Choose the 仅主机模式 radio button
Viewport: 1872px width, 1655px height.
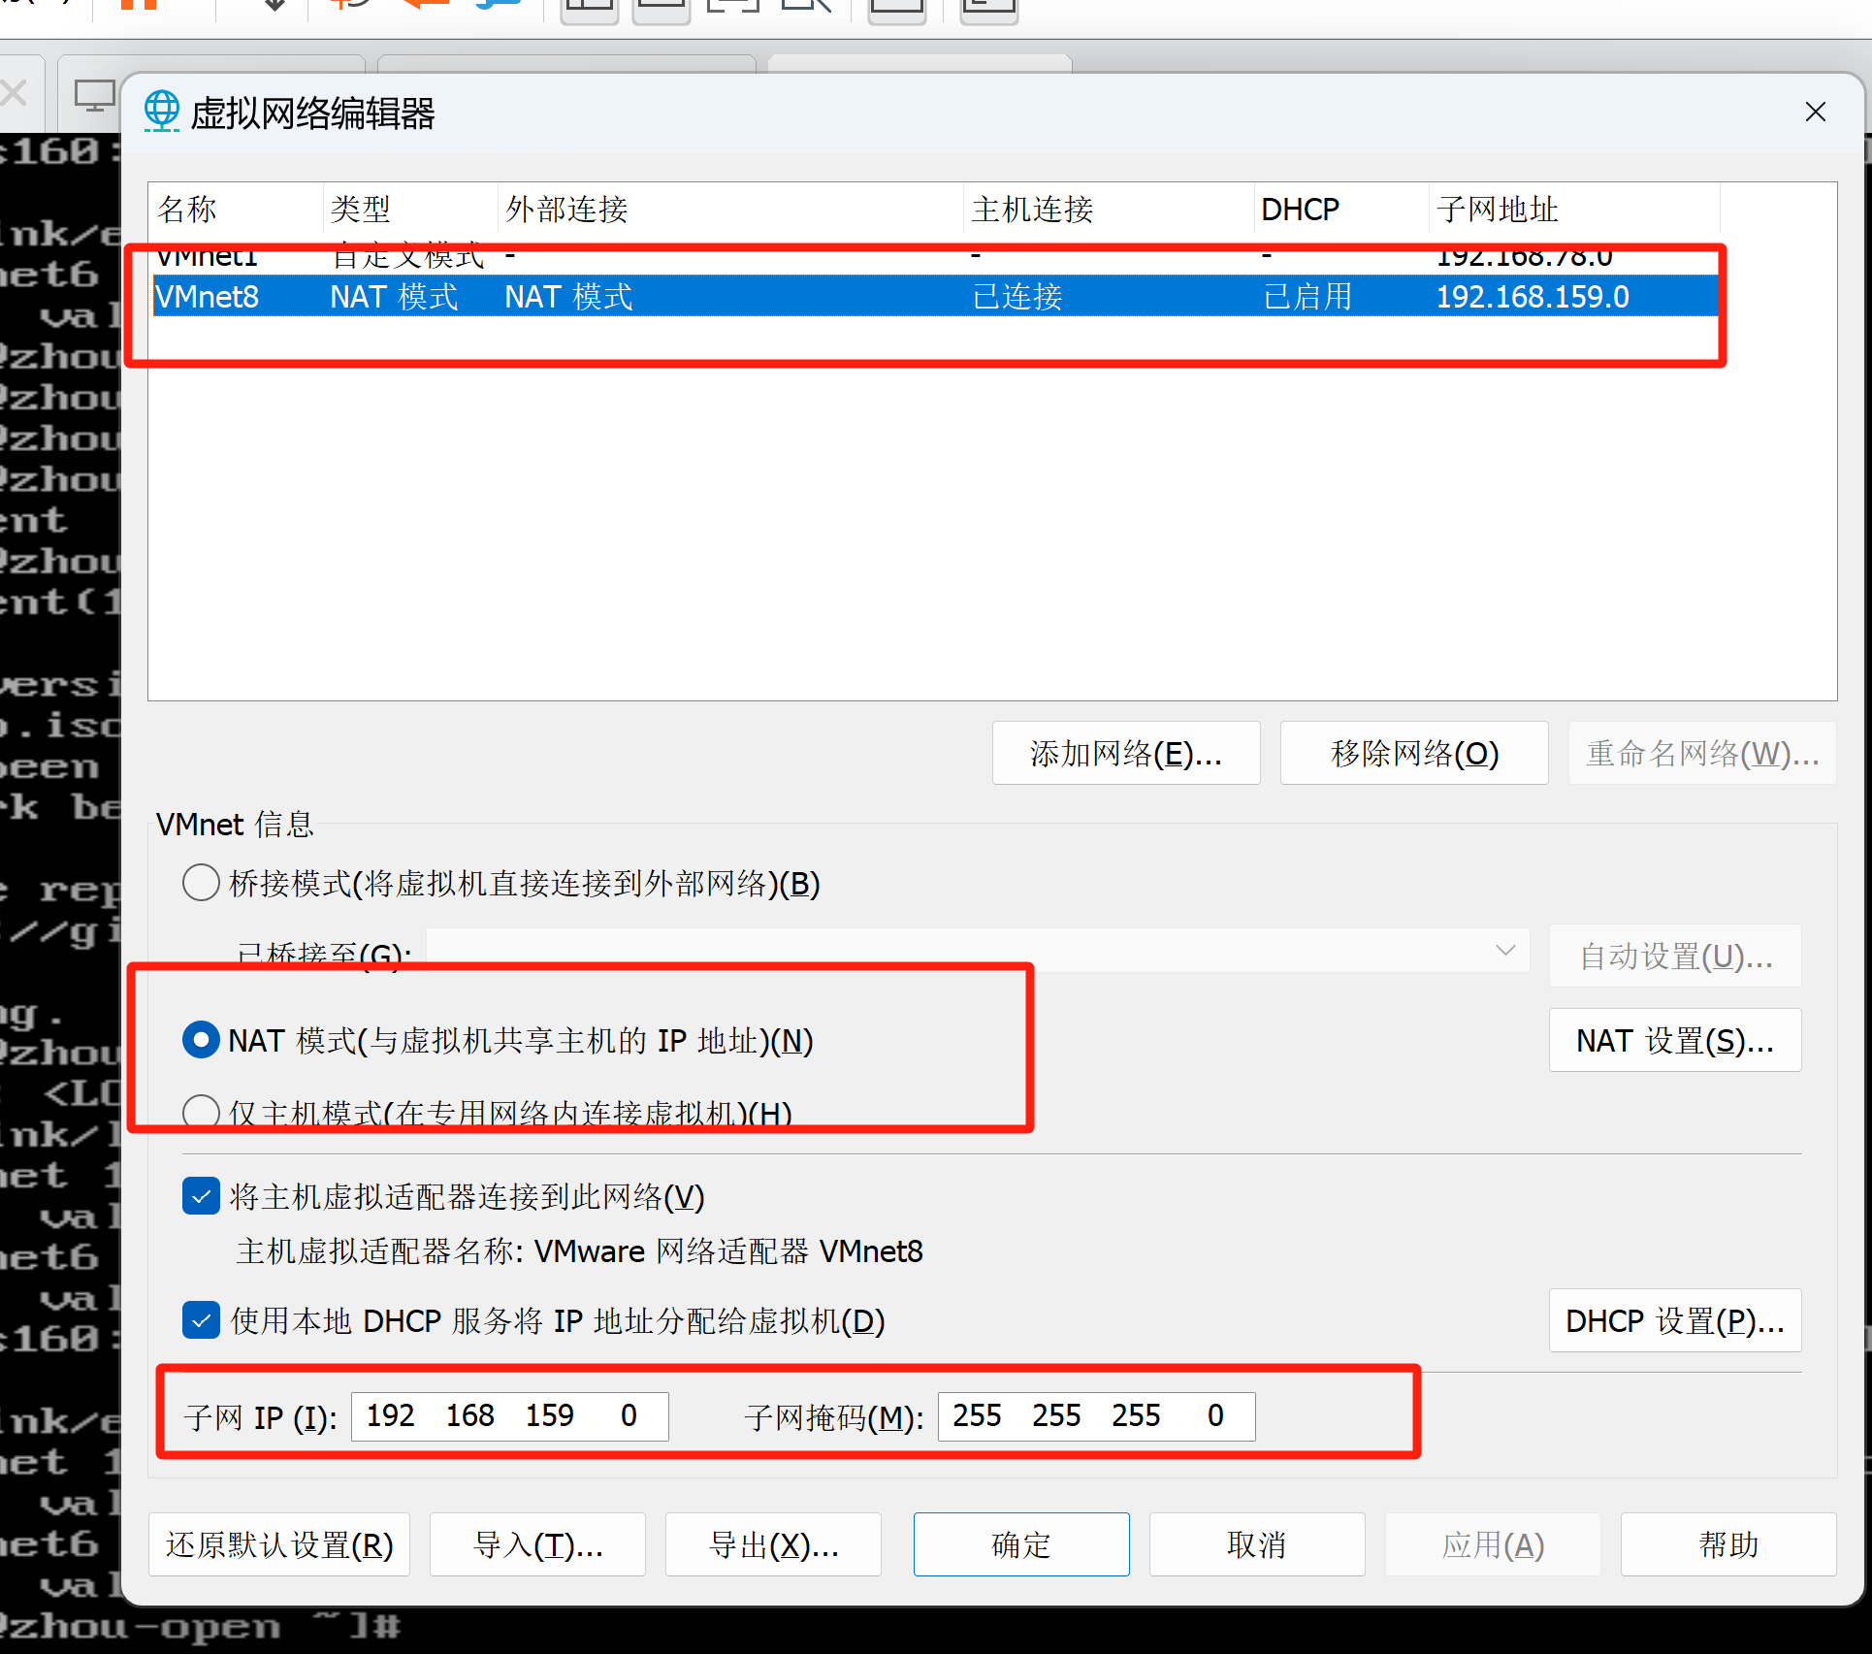tap(201, 1111)
